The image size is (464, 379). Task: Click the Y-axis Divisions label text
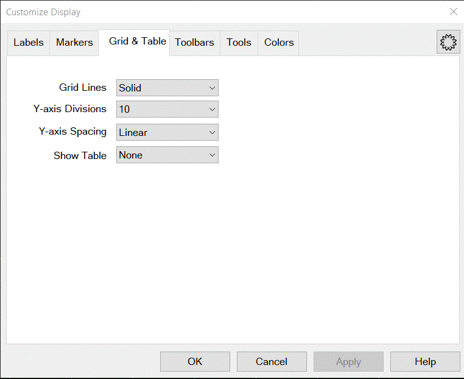(x=69, y=109)
